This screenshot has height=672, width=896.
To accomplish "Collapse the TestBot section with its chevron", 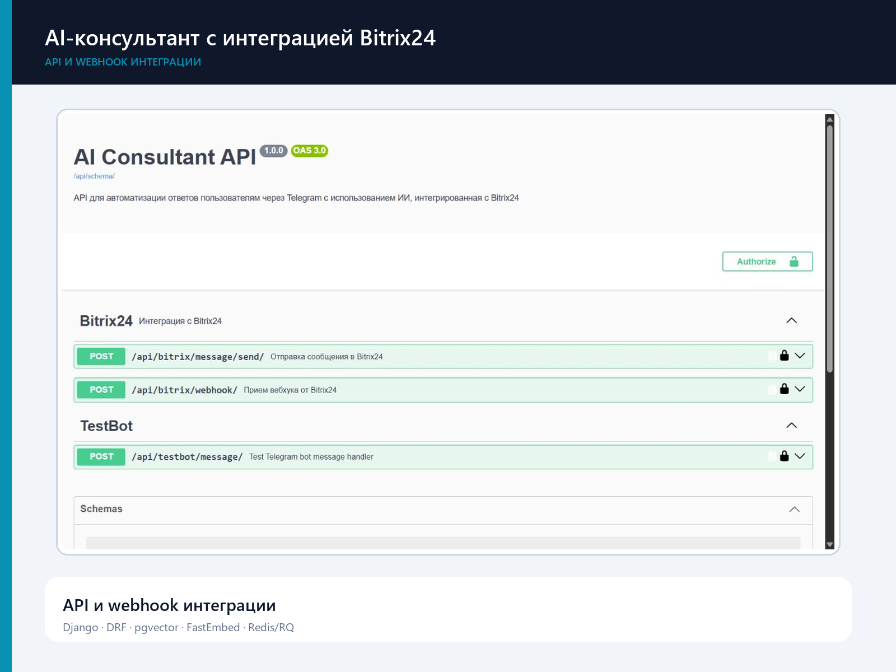I will click(x=791, y=426).
